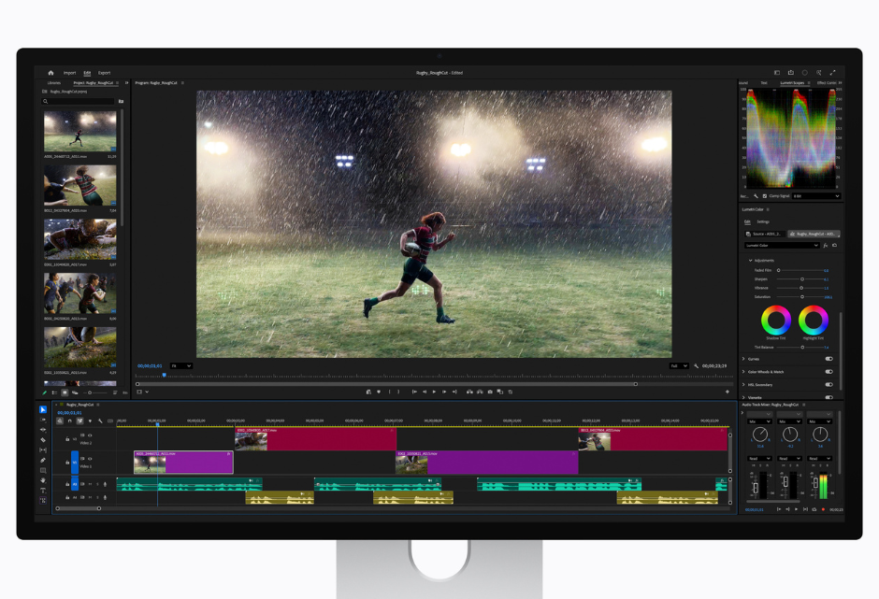The width and height of the screenshot is (879, 599).
Task: Select the Slip tool
Action: click(x=43, y=449)
